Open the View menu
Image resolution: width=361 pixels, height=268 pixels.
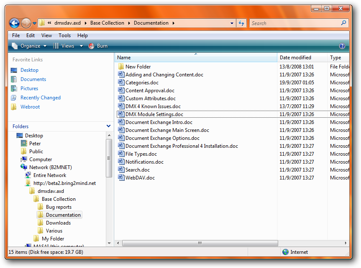click(x=46, y=35)
